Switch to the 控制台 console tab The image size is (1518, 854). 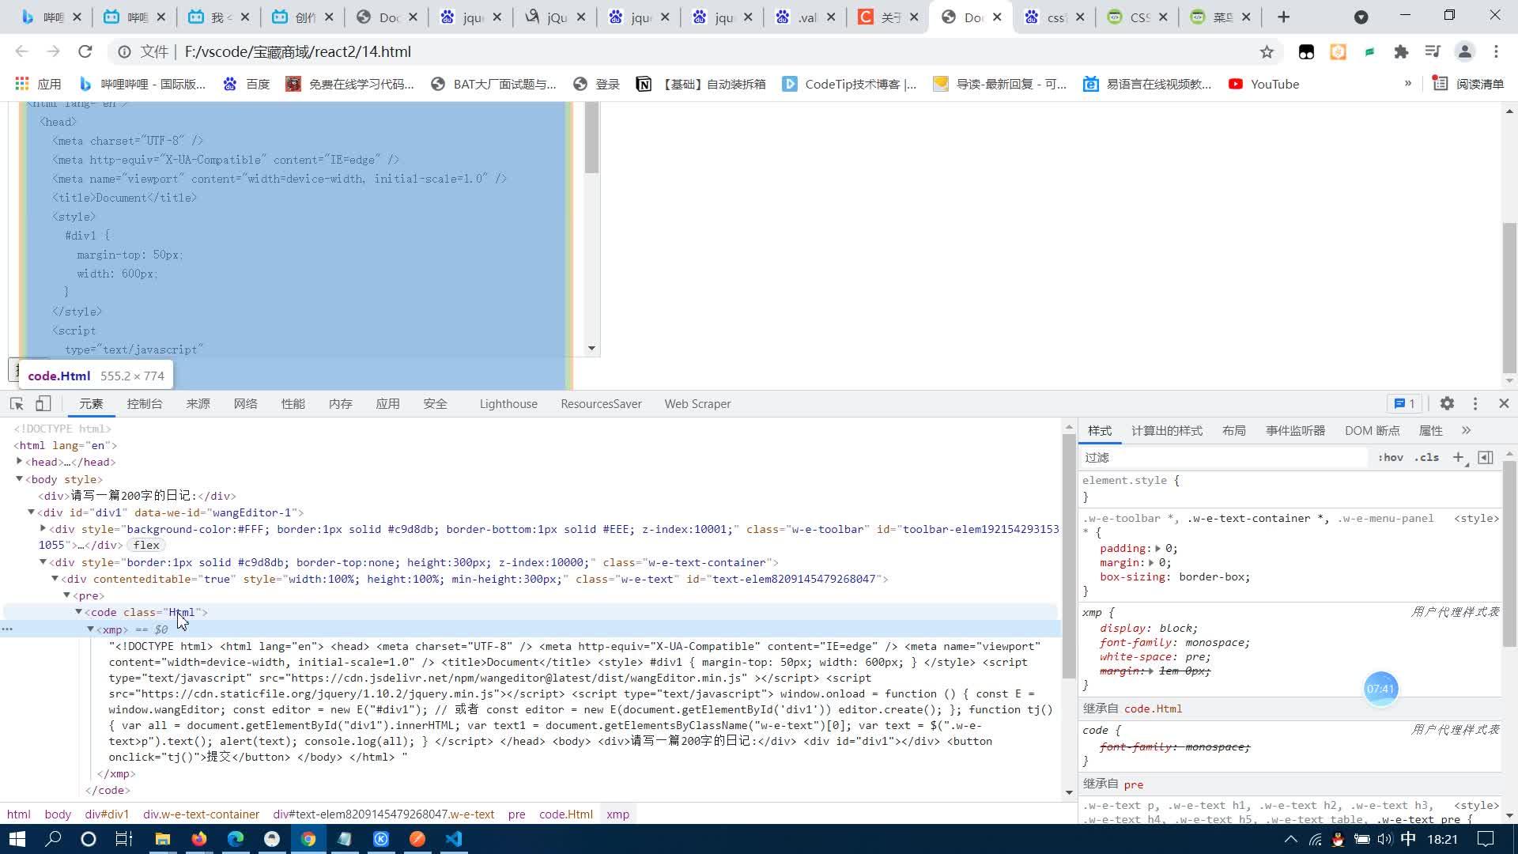click(144, 403)
